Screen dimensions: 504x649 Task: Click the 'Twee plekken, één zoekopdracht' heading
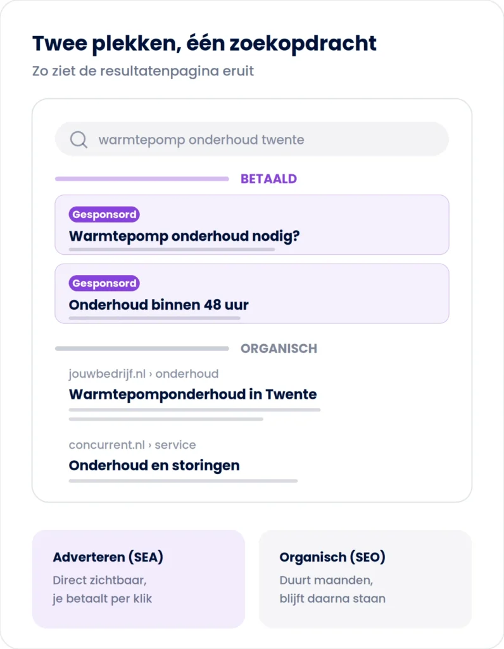click(x=205, y=43)
